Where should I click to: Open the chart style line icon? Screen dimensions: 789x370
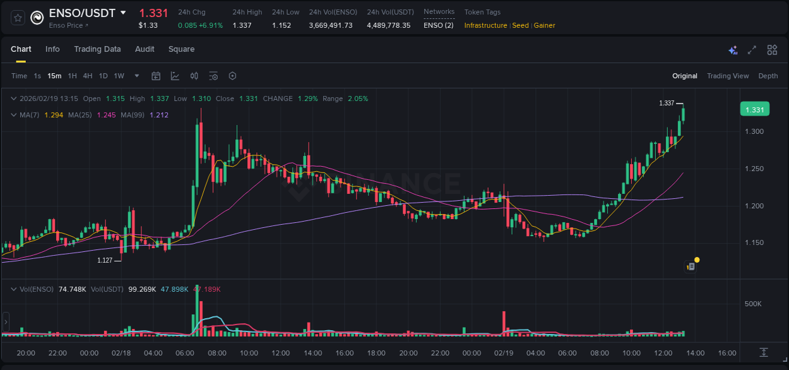pos(175,76)
